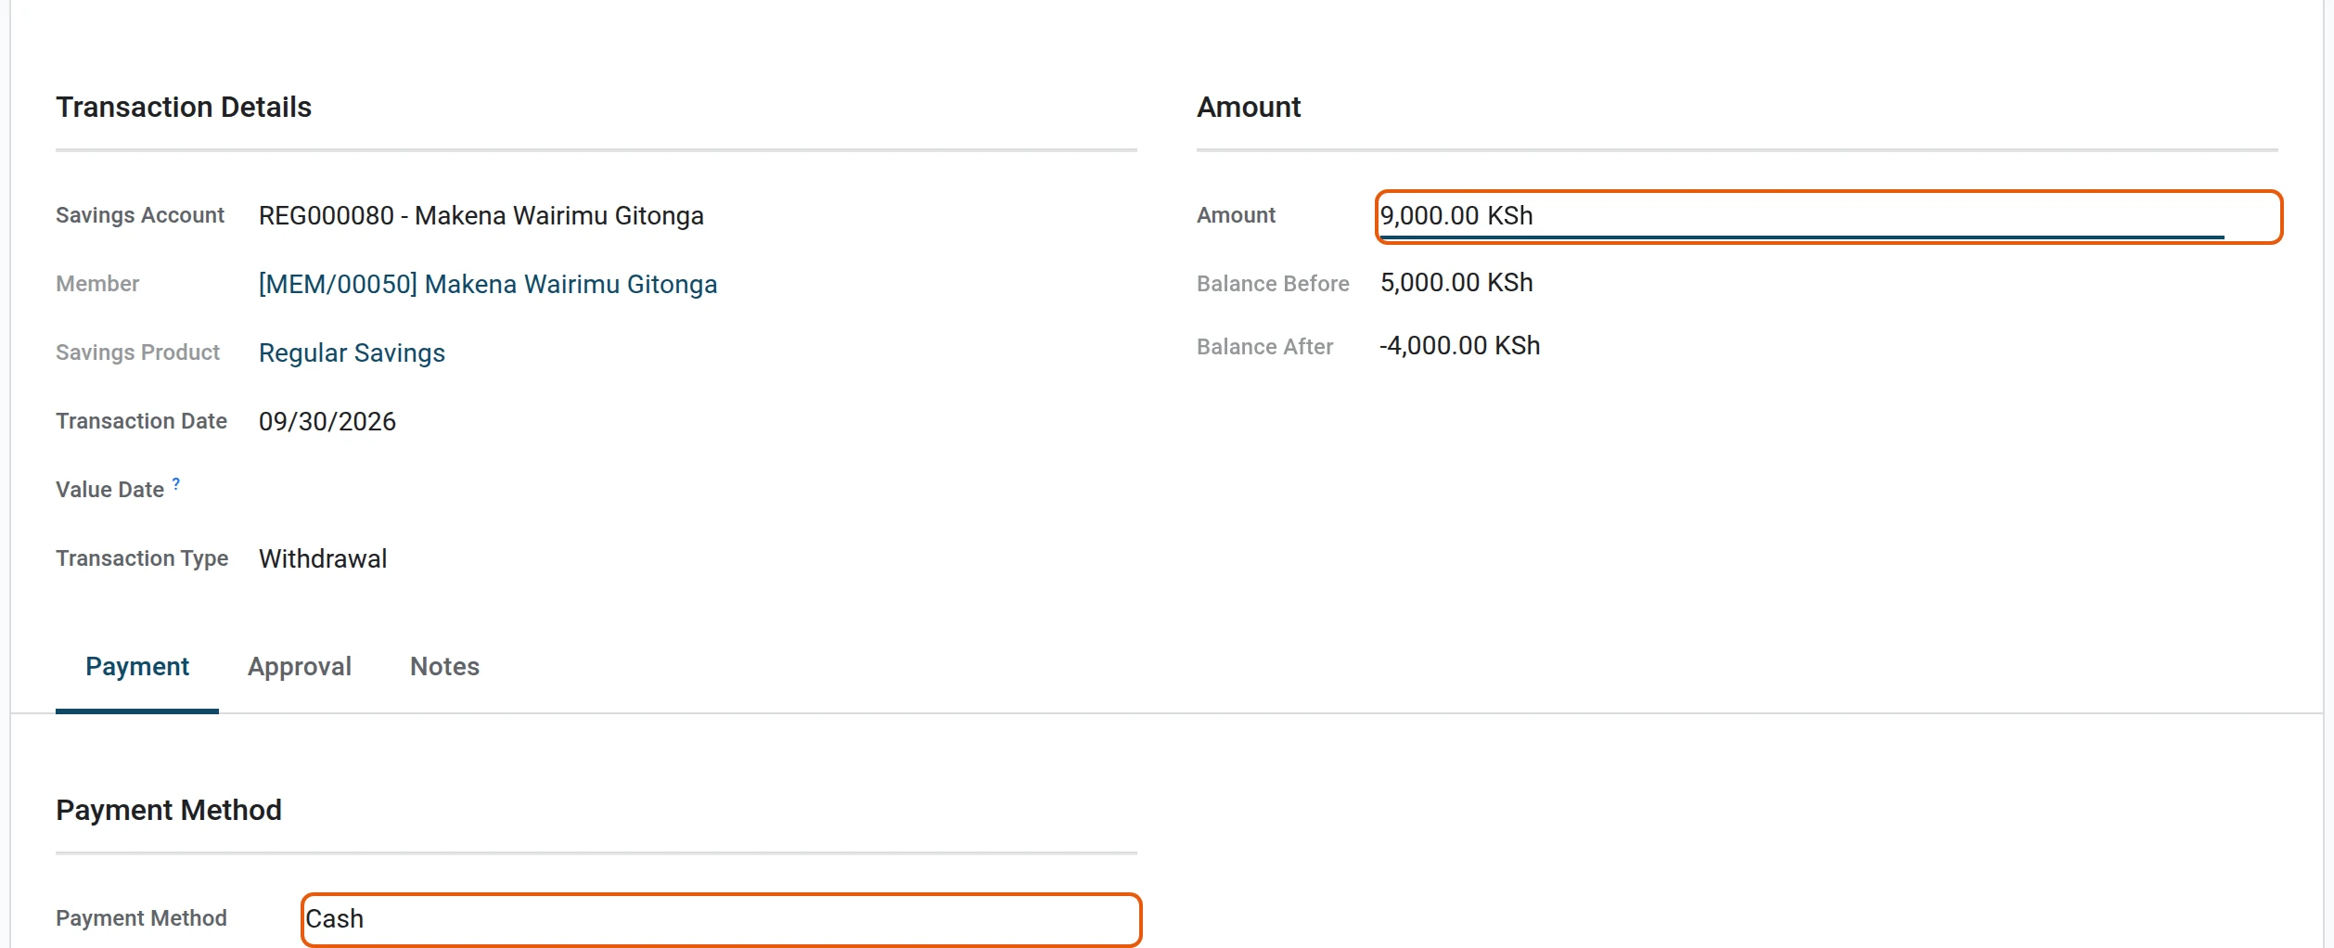Click Balance After value -4,000.00 KSh
Viewport: 2334px width, 948px height.
(1460, 346)
